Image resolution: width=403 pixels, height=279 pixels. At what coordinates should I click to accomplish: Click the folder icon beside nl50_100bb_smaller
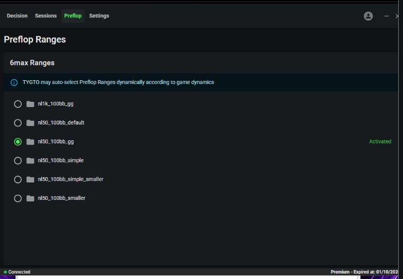coord(31,198)
